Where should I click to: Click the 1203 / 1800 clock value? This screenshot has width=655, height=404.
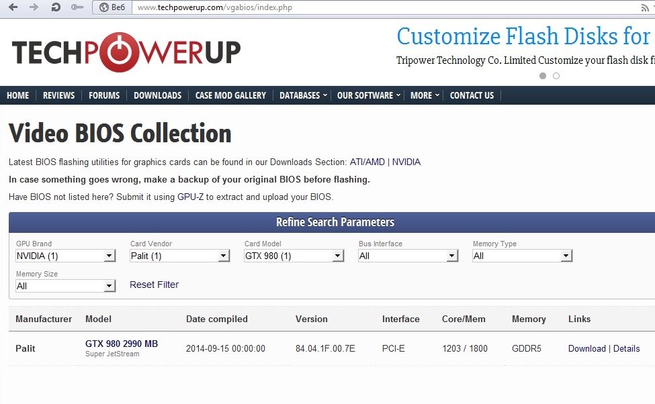[x=465, y=348]
